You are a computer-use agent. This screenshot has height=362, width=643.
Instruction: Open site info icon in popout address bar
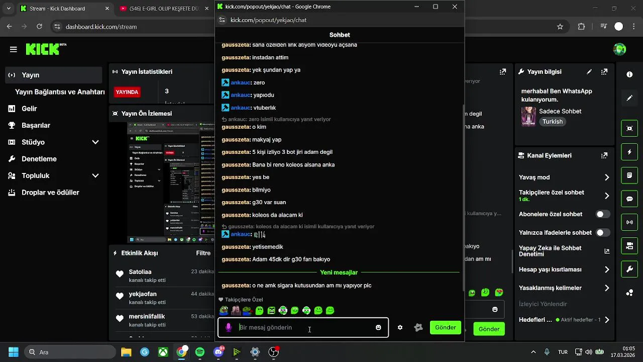223,20
